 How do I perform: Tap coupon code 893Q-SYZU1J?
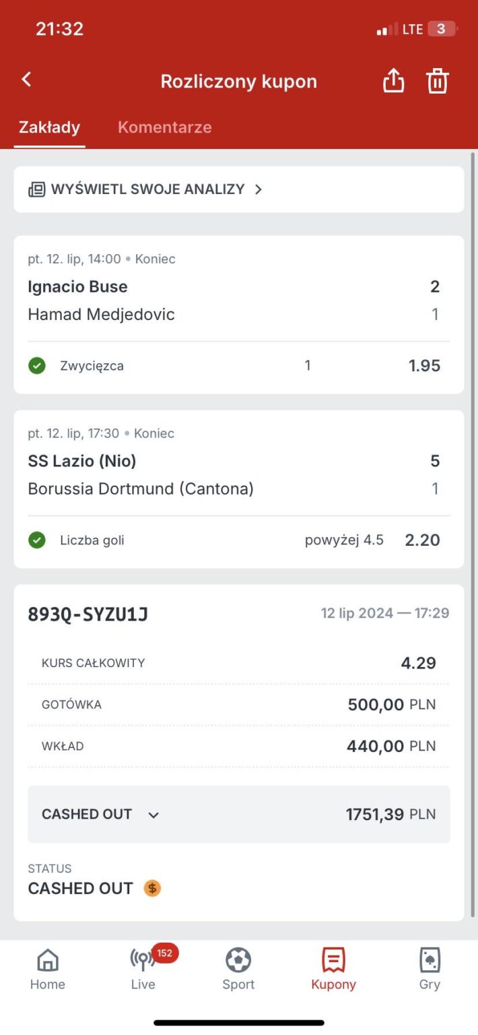[88, 614]
